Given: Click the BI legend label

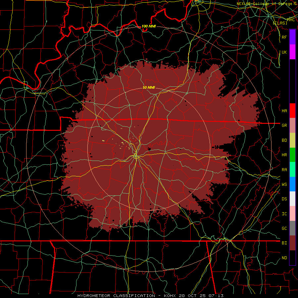Looking at the screenshot, I should pos(284,243).
